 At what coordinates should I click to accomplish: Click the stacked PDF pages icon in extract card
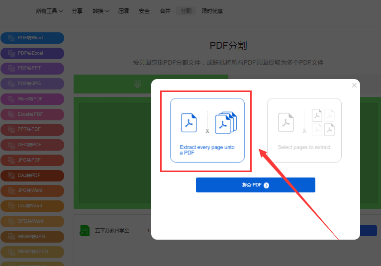pyautogui.click(x=226, y=123)
